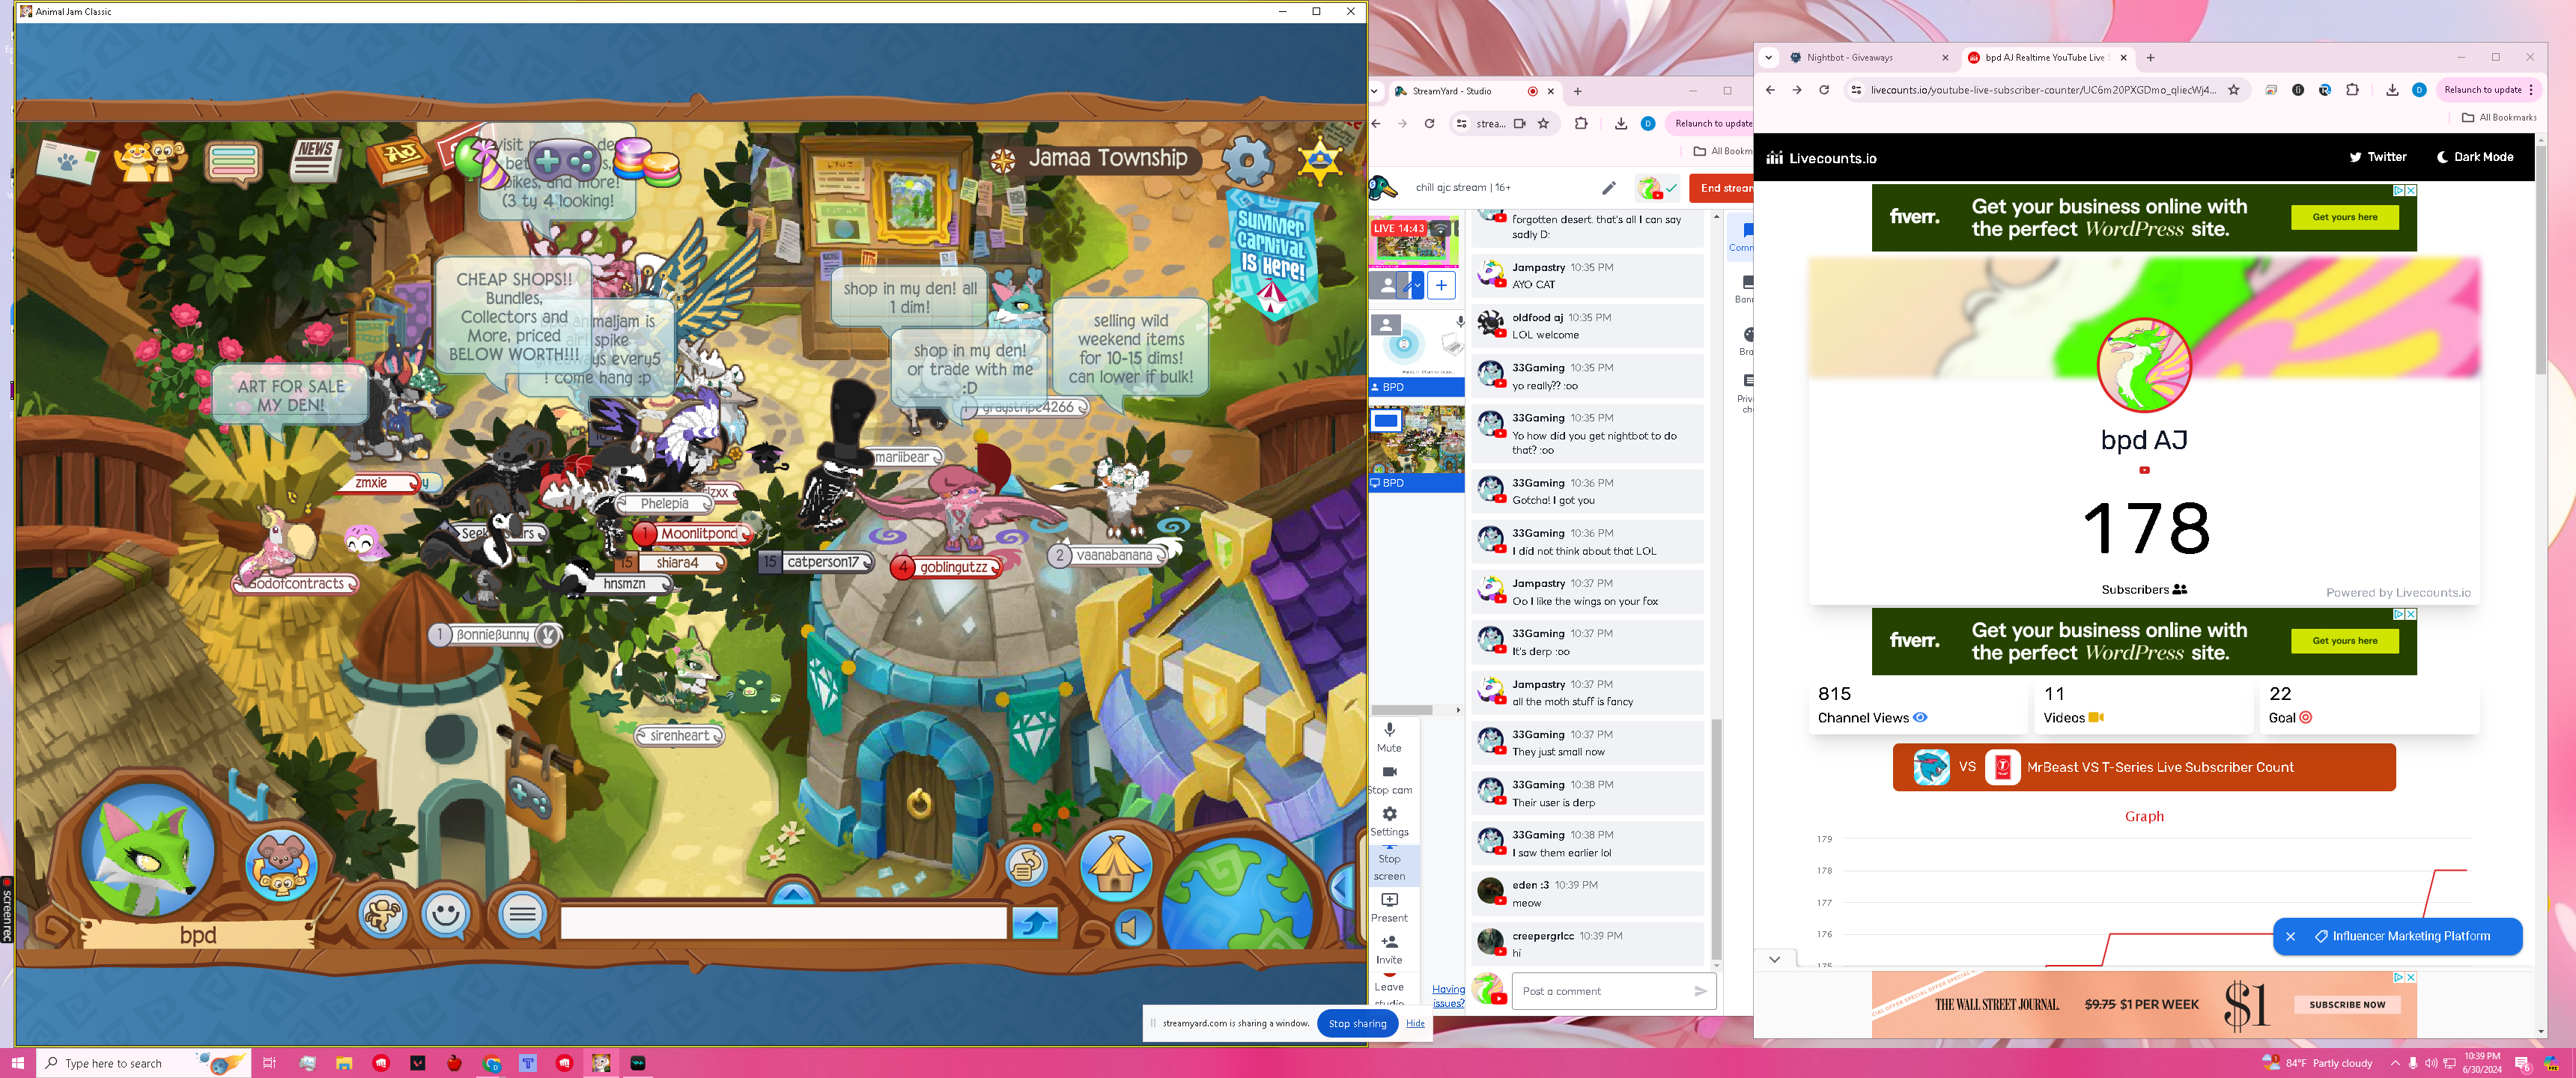
Task: Reload the Livecounts page
Action: click(1824, 90)
